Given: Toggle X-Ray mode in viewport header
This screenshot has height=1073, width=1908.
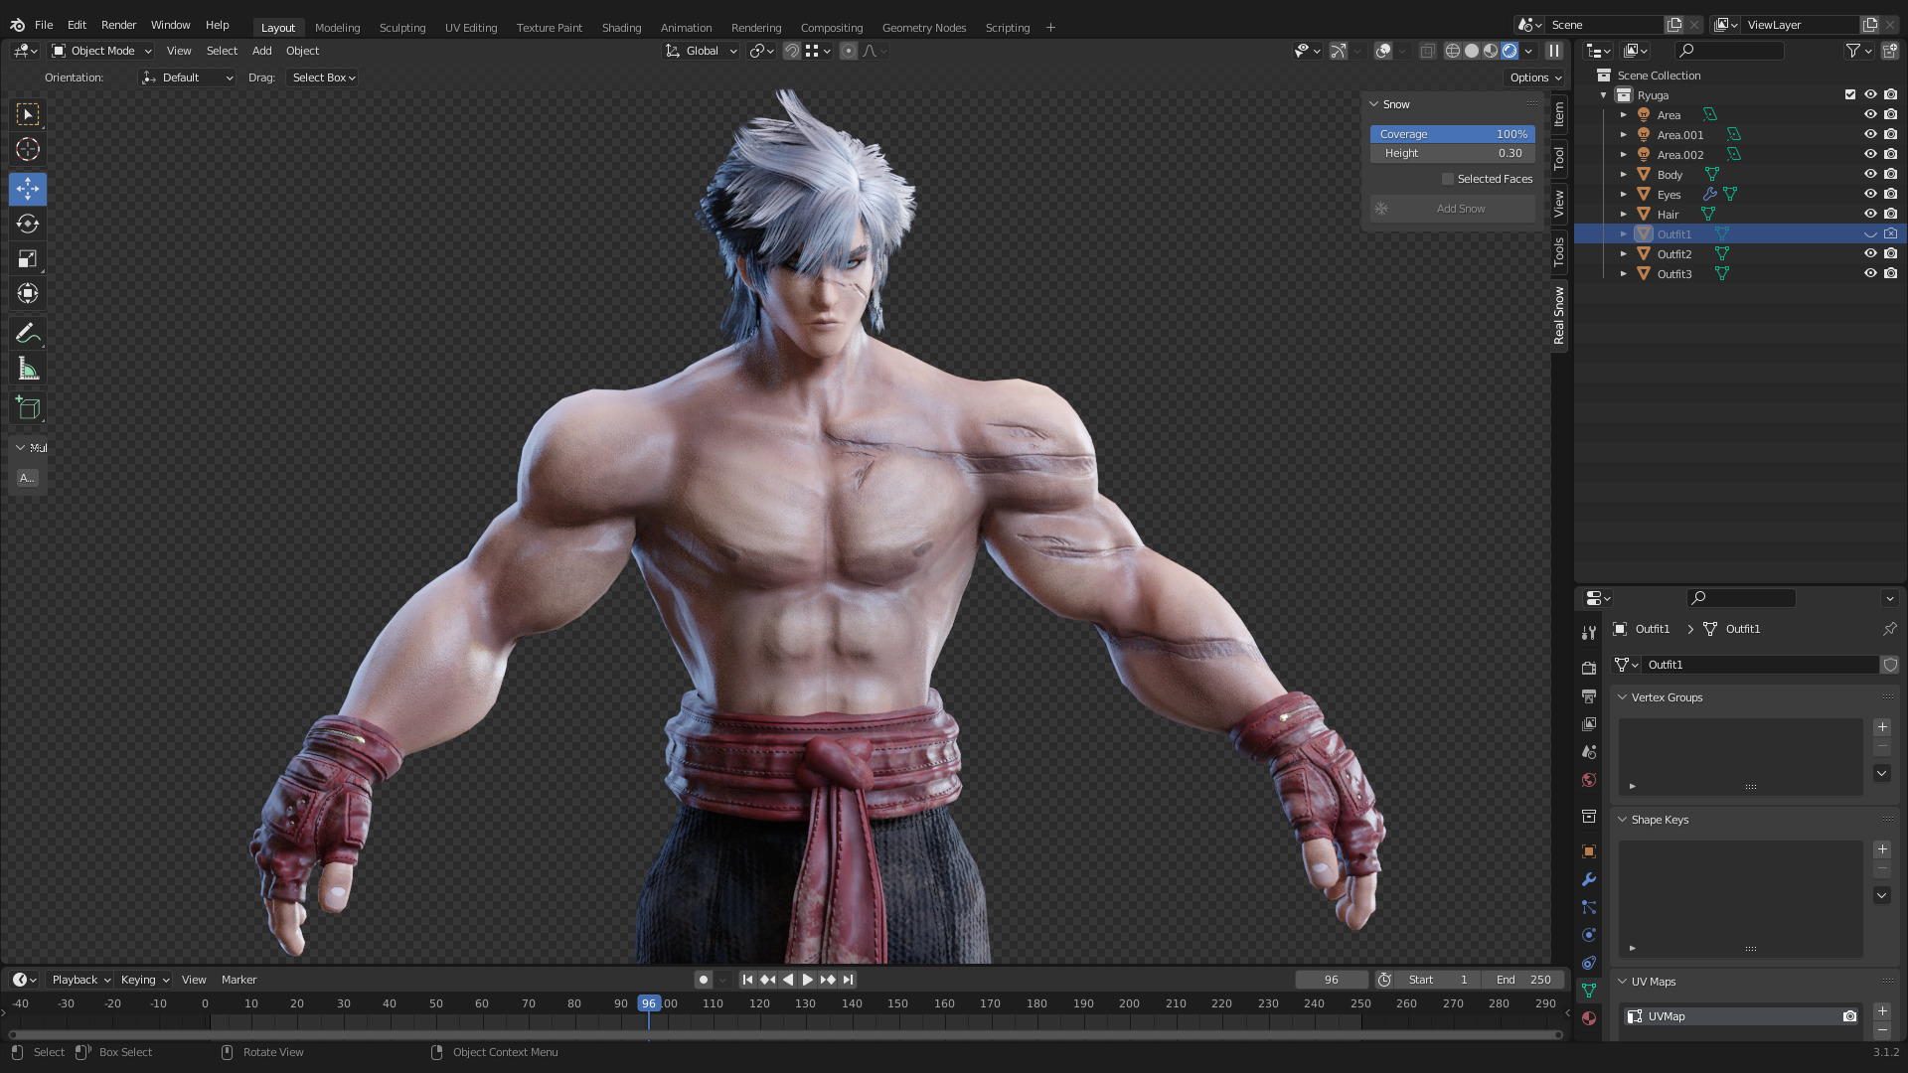Looking at the screenshot, I should click(1427, 51).
